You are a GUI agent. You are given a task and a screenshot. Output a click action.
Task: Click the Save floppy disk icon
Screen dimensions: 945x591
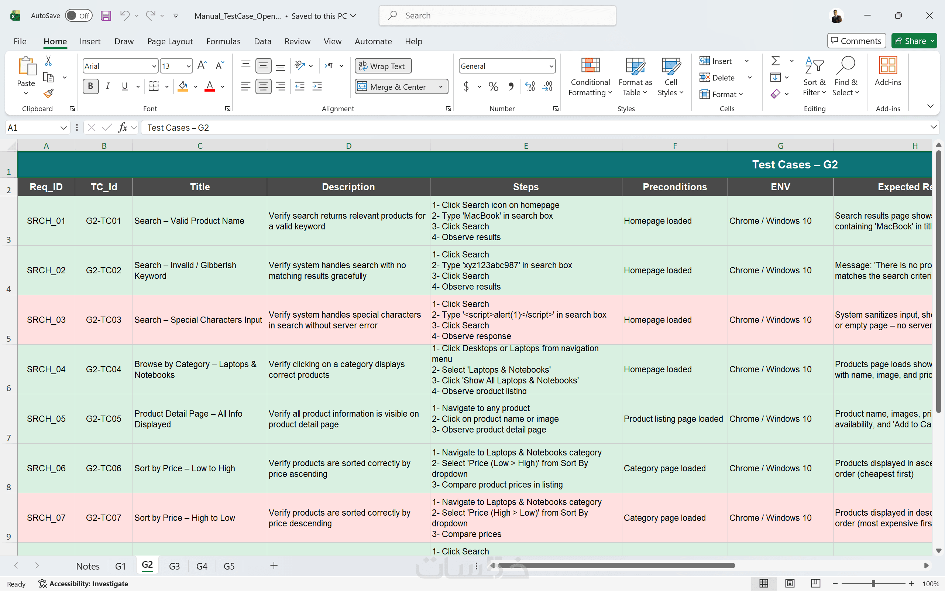106,16
